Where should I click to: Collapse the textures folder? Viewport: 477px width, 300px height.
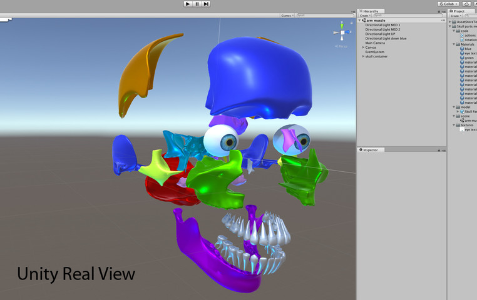tap(454, 125)
